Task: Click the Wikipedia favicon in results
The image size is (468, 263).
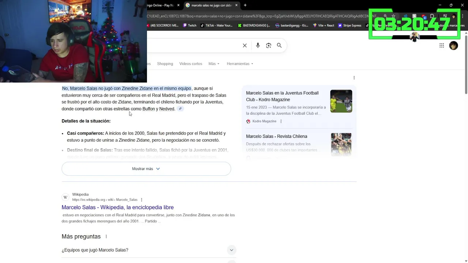Action: point(65,197)
